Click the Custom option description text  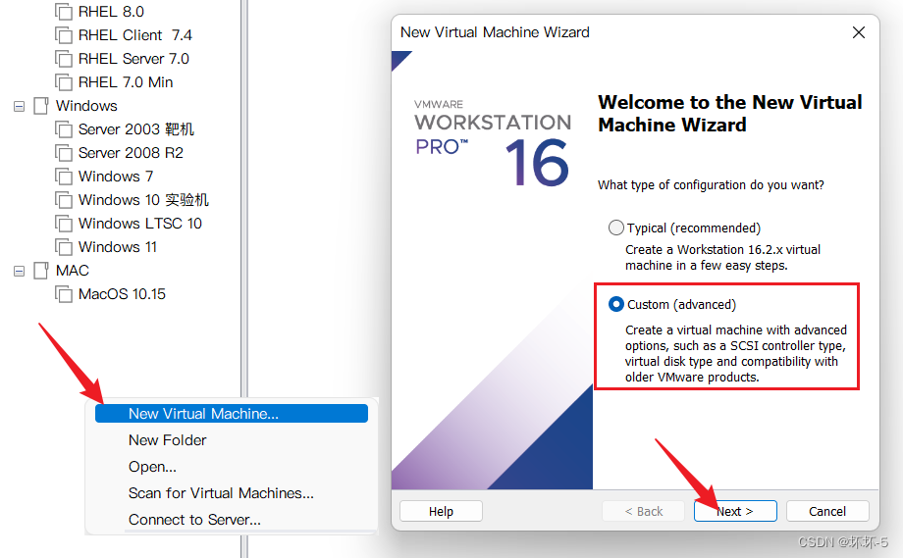[736, 354]
